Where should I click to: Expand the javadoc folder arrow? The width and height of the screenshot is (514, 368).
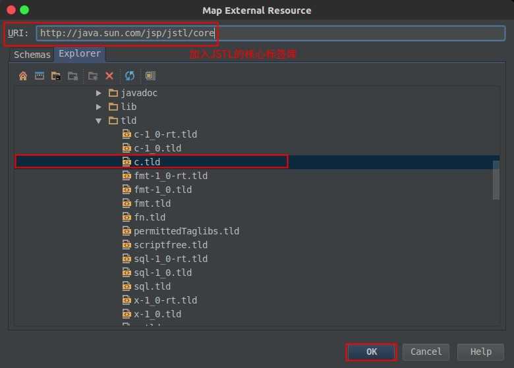[98, 93]
